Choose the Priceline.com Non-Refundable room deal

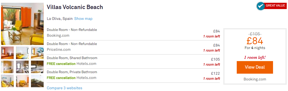tap(133, 47)
